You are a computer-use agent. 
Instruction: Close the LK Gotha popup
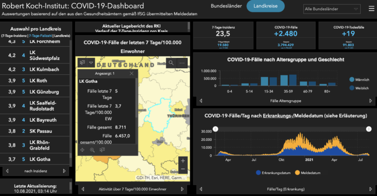coord(132,74)
